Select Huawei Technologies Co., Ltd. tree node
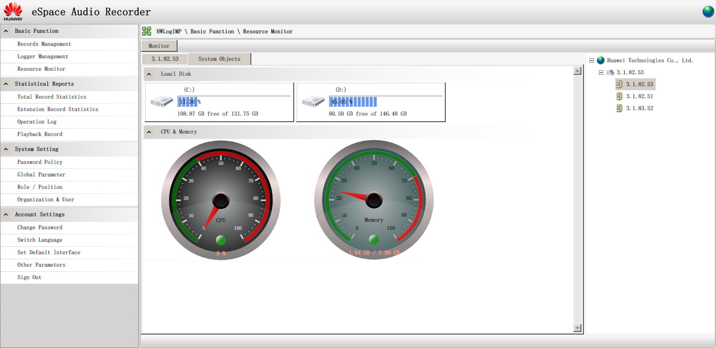The width and height of the screenshot is (716, 348). pos(650,60)
